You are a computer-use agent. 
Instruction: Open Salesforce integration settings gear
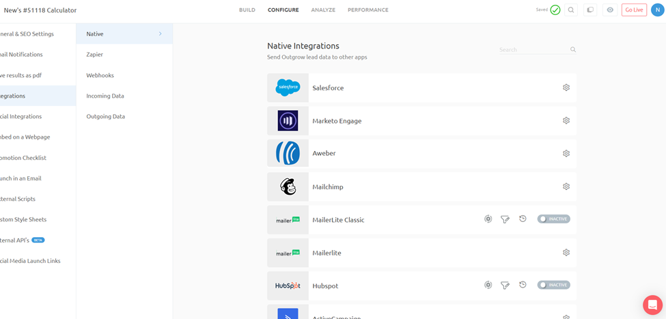click(566, 87)
